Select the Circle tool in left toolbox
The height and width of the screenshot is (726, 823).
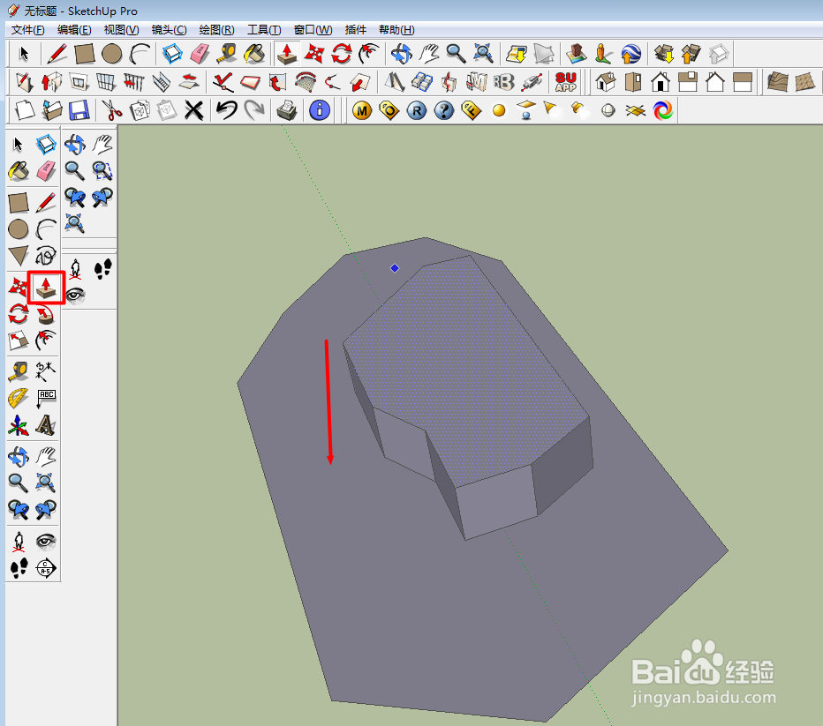[x=19, y=229]
